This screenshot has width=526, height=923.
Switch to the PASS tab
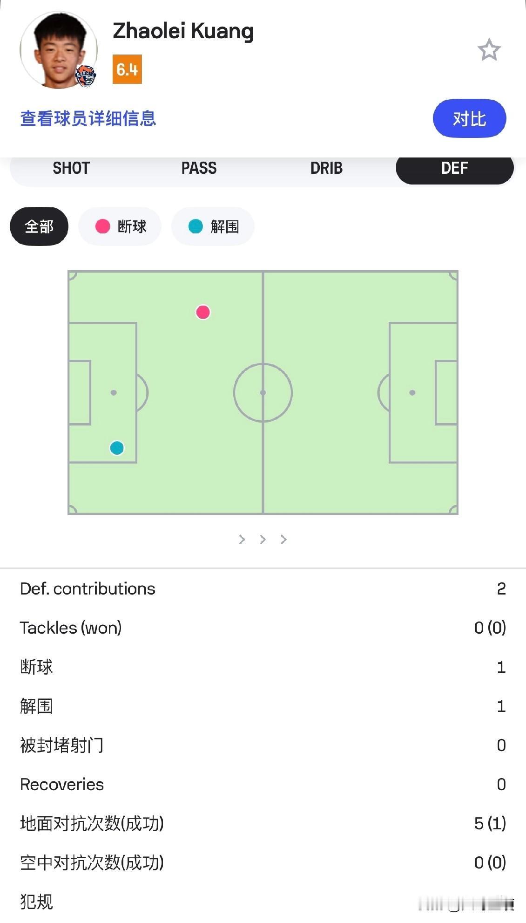click(x=199, y=168)
